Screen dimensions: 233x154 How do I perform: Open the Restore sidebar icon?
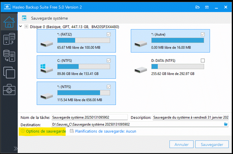[x=9, y=56]
